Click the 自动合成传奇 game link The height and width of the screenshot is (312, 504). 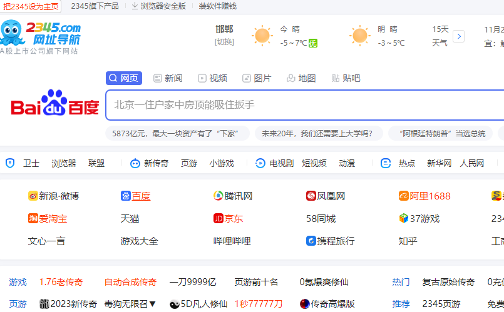point(130,282)
